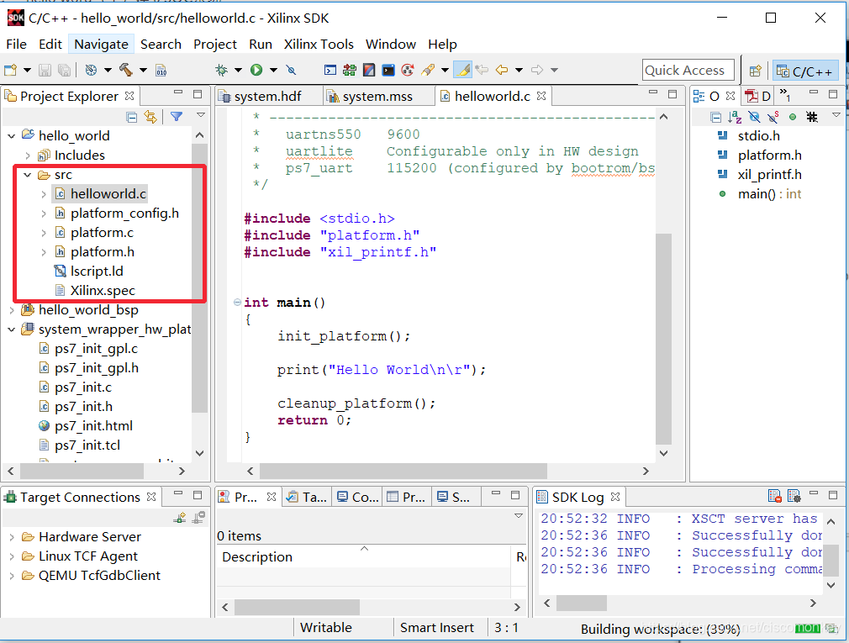Toggle Link with Editor in Project Explorer
849x643 pixels.
(x=150, y=117)
